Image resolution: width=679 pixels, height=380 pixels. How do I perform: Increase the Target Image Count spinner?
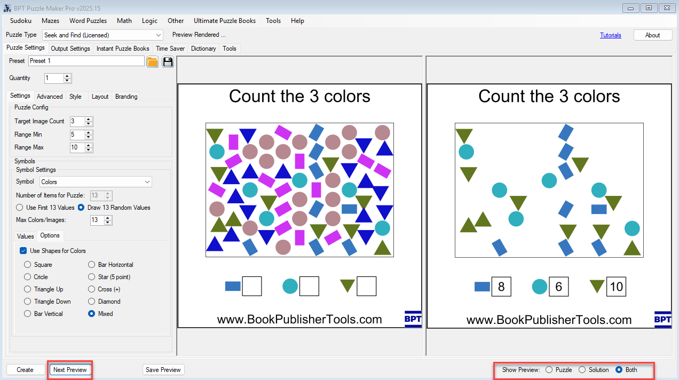(x=89, y=119)
